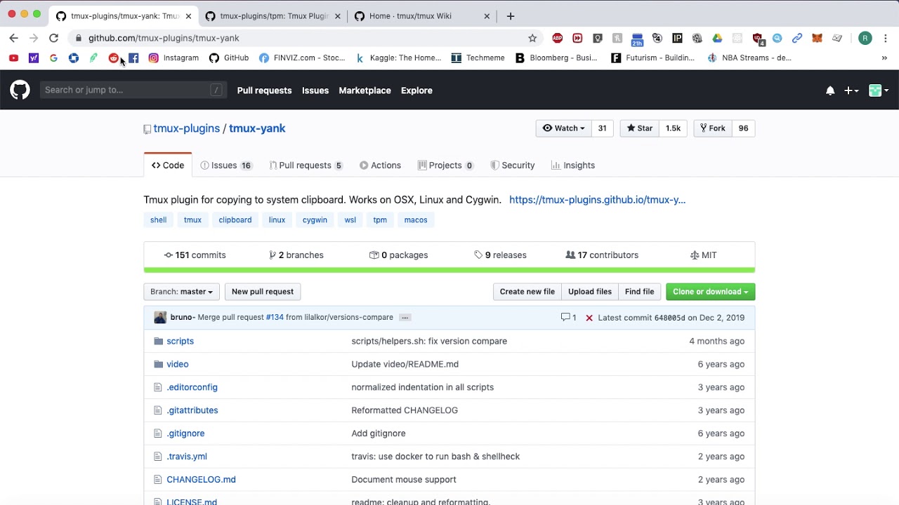Open the Security tab
899x505 pixels.
(x=513, y=166)
